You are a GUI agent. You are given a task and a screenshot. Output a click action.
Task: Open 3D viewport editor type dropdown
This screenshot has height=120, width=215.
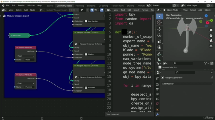click(159, 10)
